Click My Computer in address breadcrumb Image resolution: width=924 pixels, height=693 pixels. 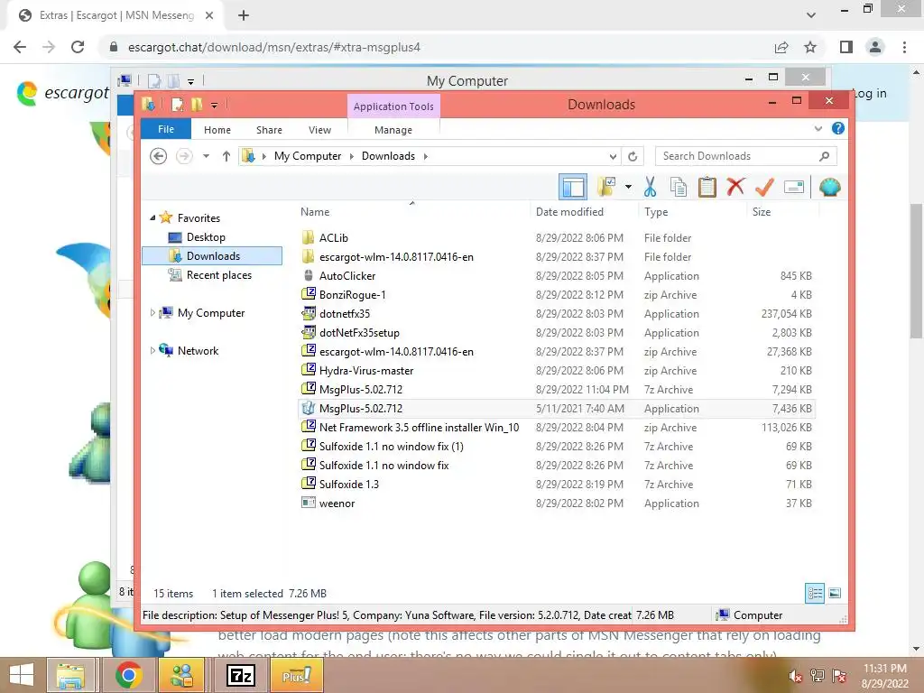pyautogui.click(x=308, y=156)
